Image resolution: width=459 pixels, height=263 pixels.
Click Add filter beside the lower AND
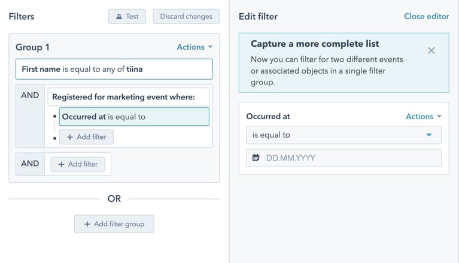tap(78, 164)
